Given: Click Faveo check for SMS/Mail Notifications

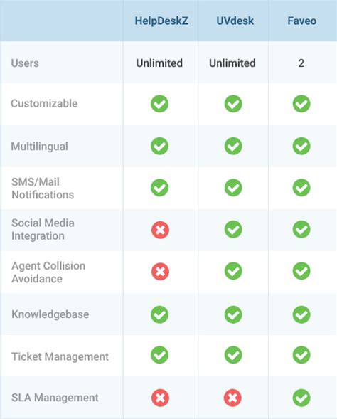Looking at the screenshot, I should [301, 188].
